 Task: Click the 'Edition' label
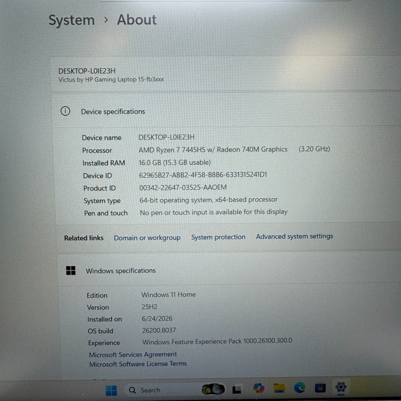point(97,296)
